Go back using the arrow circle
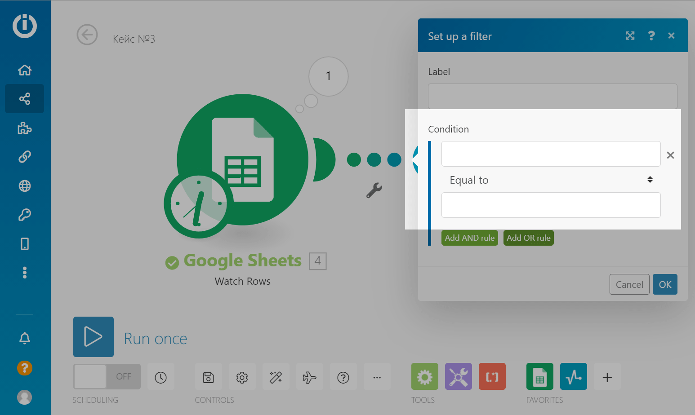Image resolution: width=695 pixels, height=415 pixels. tap(87, 35)
